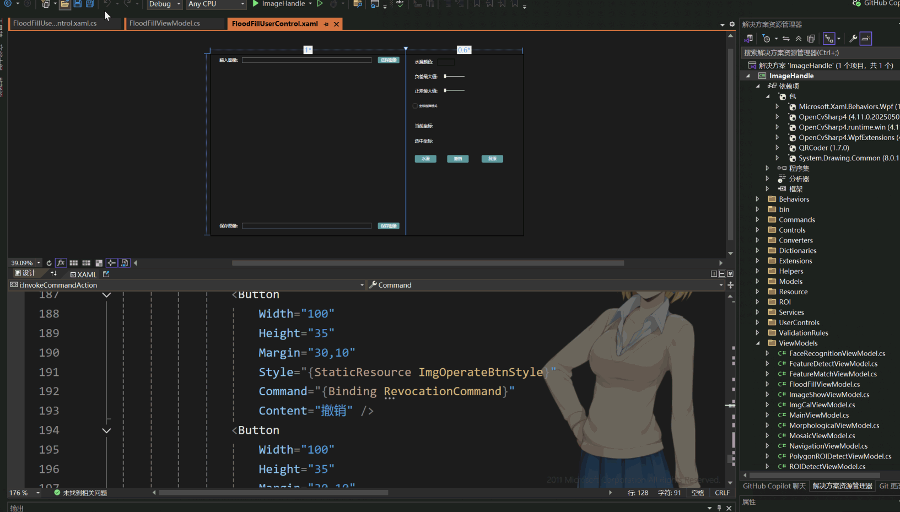Viewport: 900px width, 512px height.
Task: Click the 水漫 button on the design surface
Action: point(425,159)
